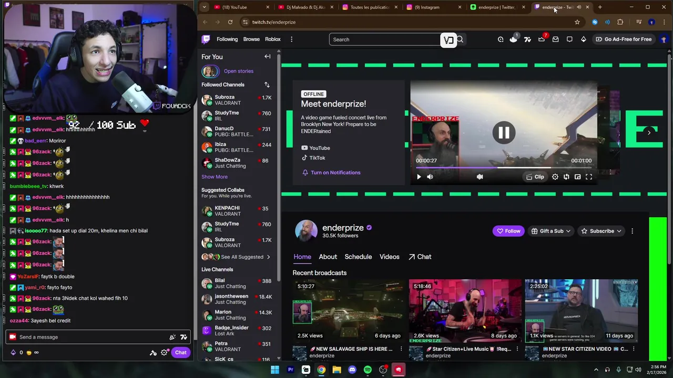
Task: Switch to the Schedule tab
Action: pos(358,257)
